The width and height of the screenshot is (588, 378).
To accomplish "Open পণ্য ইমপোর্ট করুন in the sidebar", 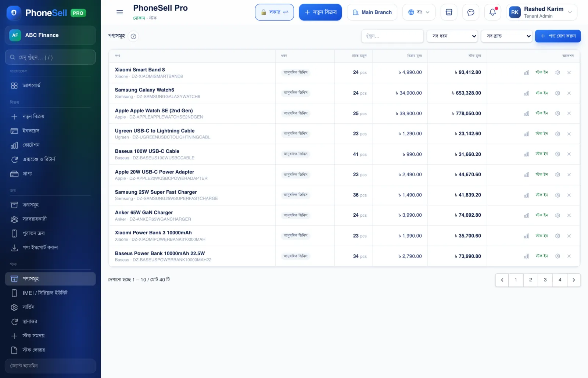I will [50, 248].
